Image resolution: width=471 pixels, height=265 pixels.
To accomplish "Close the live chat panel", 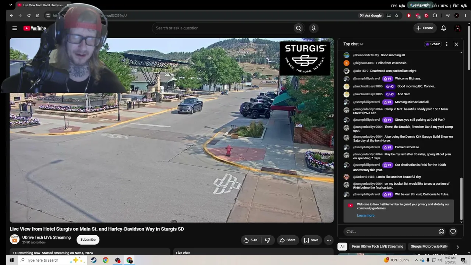I will (456, 44).
